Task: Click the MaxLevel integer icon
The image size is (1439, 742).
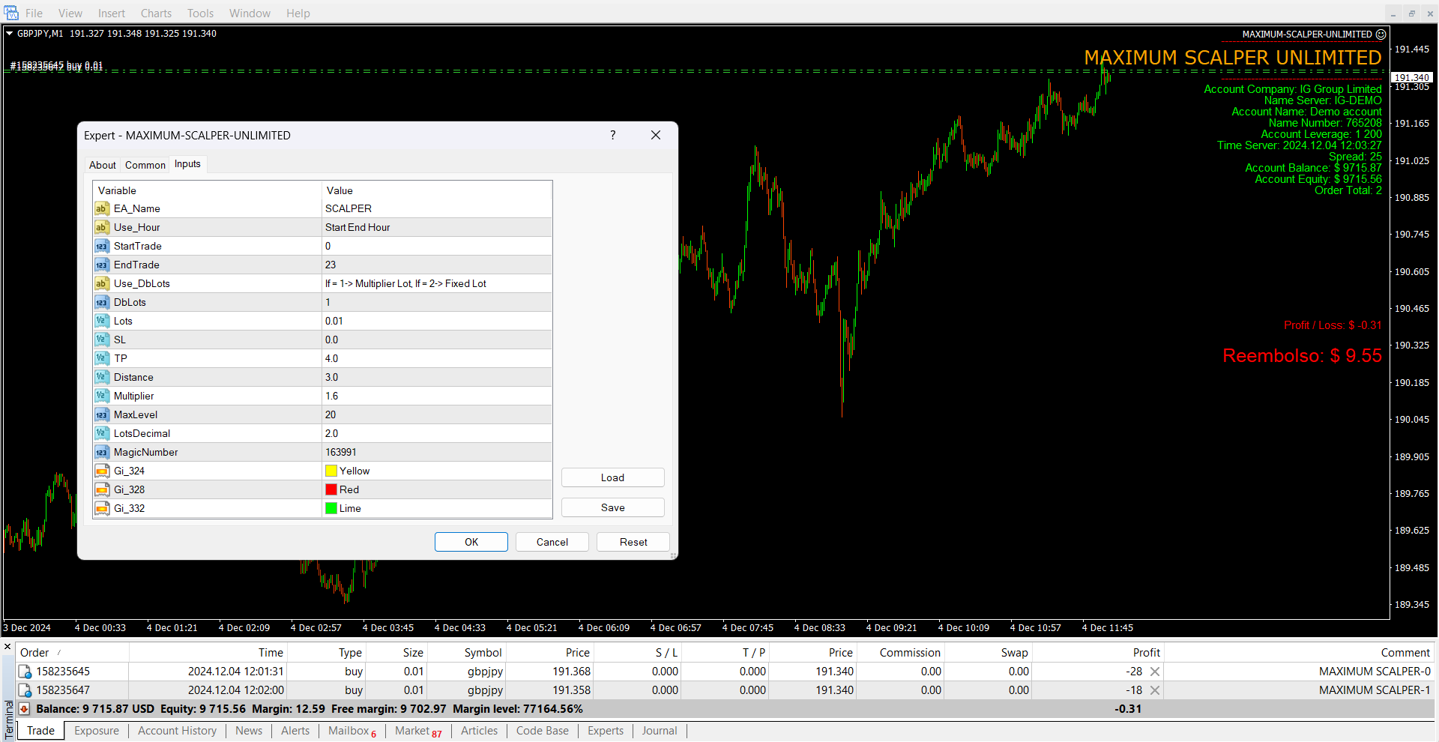Action: (x=102, y=414)
